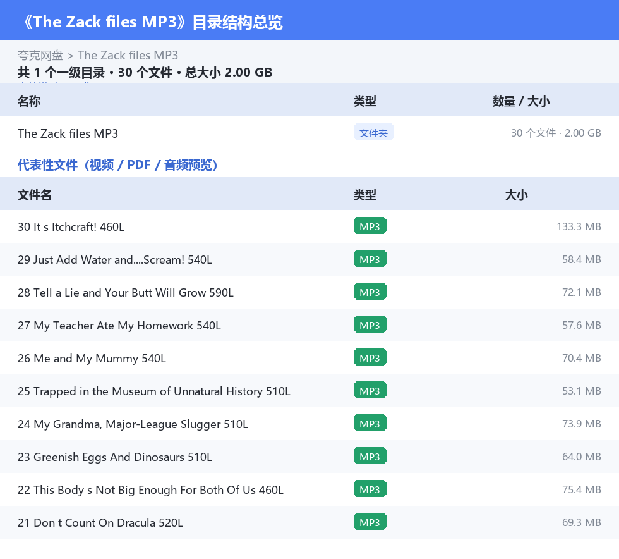
Task: Select file 27 My Teacher Ate My Homework 540L
Action: tap(119, 326)
